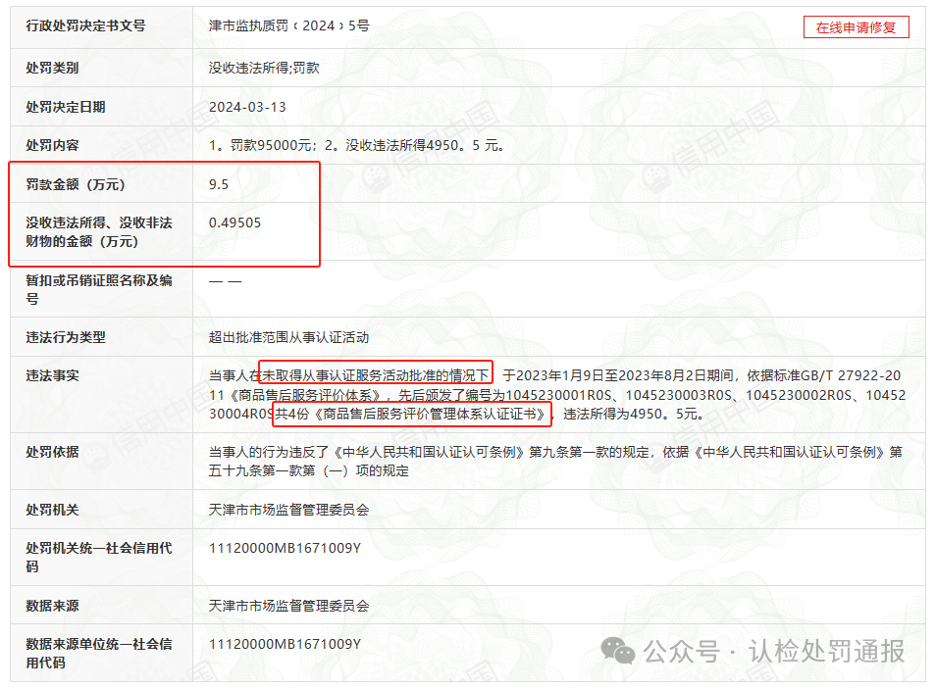Click the 处罚机关 label
The width and height of the screenshot is (935, 689).
pos(52,510)
